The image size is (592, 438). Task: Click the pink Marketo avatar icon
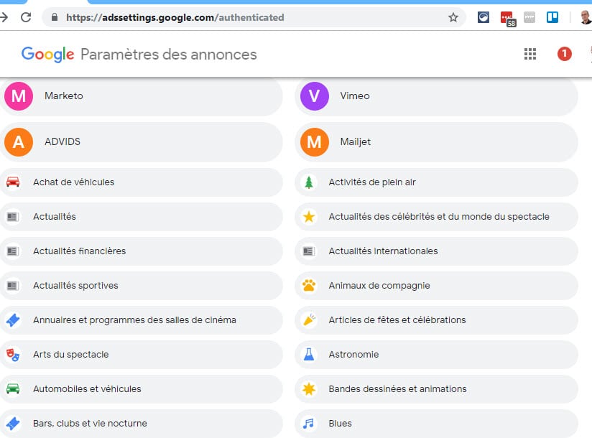19,95
